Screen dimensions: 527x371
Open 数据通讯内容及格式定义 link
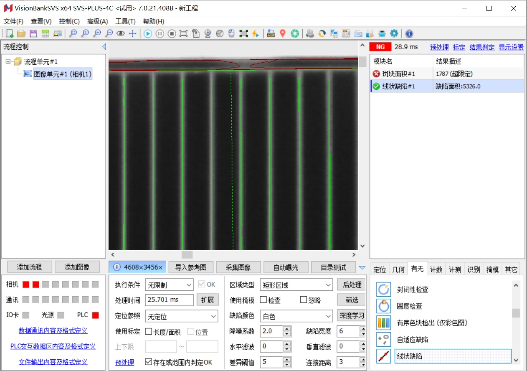pyautogui.click(x=53, y=330)
